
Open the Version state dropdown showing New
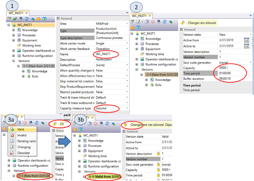pos(250,35)
